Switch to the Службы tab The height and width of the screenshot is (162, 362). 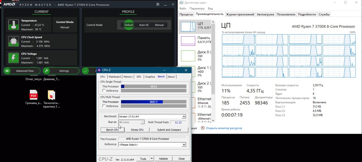[324, 14]
